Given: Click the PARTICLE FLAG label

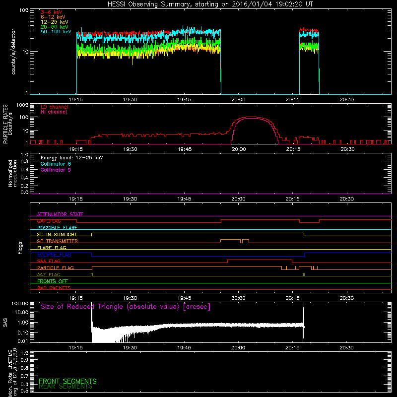Looking at the screenshot, I should coord(56,267).
